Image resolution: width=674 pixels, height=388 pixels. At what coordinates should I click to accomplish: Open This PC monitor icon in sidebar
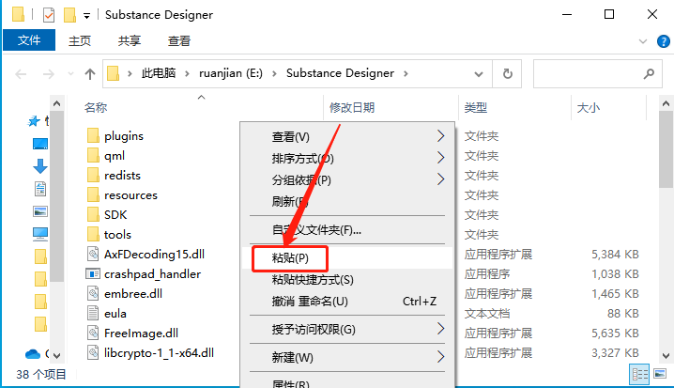pyautogui.click(x=40, y=234)
